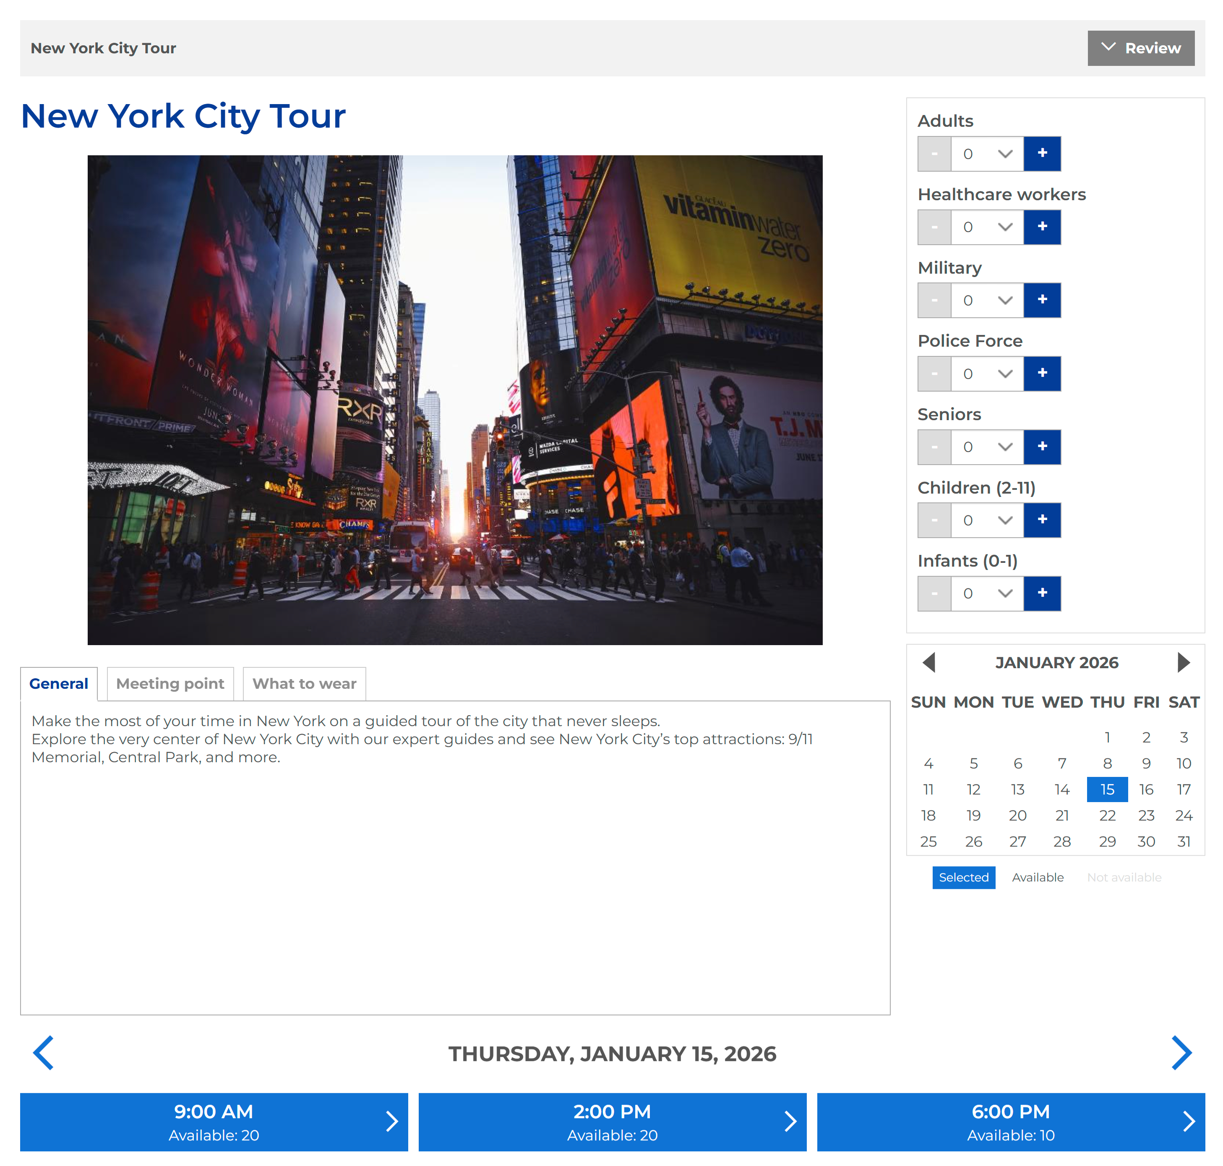Go to previous month in calendar
The width and height of the screenshot is (1223, 1166).
click(928, 663)
